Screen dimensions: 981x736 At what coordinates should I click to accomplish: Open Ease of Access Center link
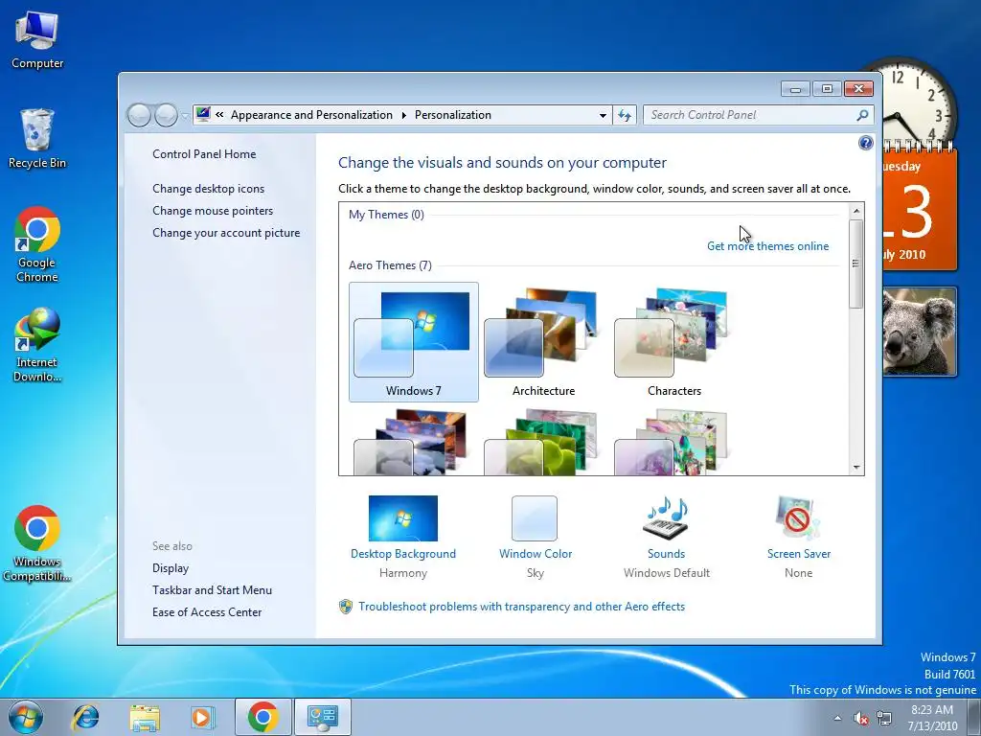[x=207, y=612]
